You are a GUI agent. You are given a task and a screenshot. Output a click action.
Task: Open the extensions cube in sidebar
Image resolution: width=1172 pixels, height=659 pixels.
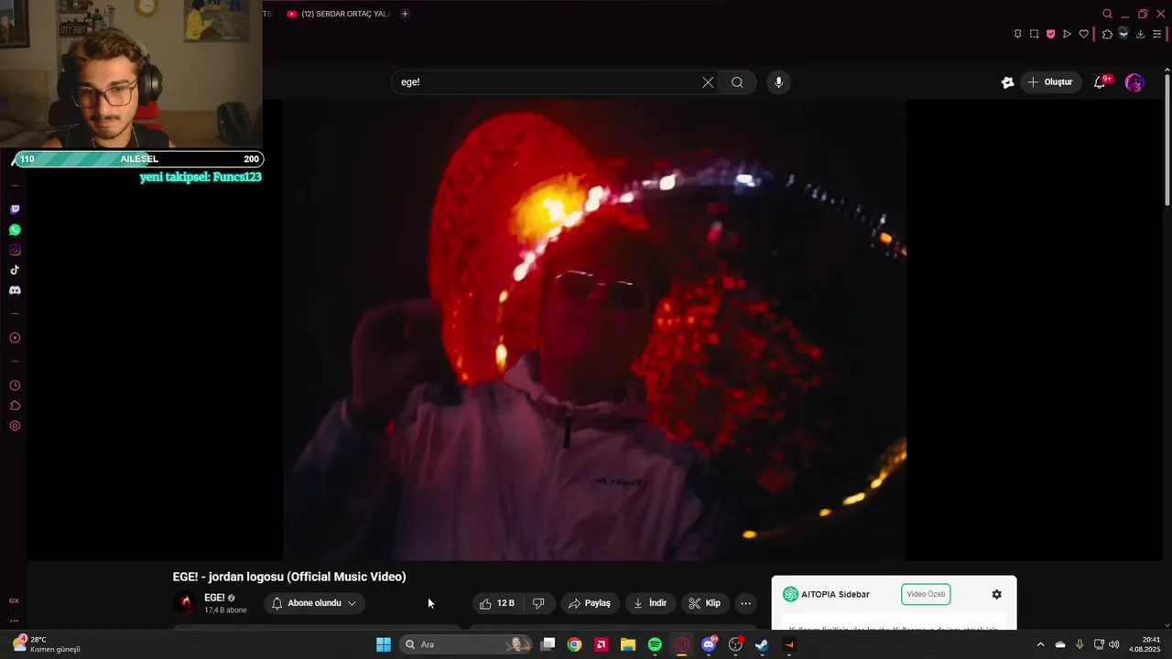point(15,405)
